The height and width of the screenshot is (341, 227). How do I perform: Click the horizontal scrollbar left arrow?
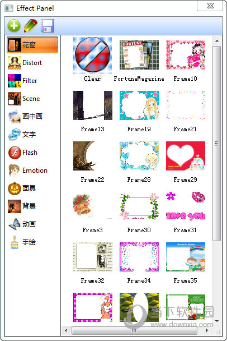coord(66,330)
